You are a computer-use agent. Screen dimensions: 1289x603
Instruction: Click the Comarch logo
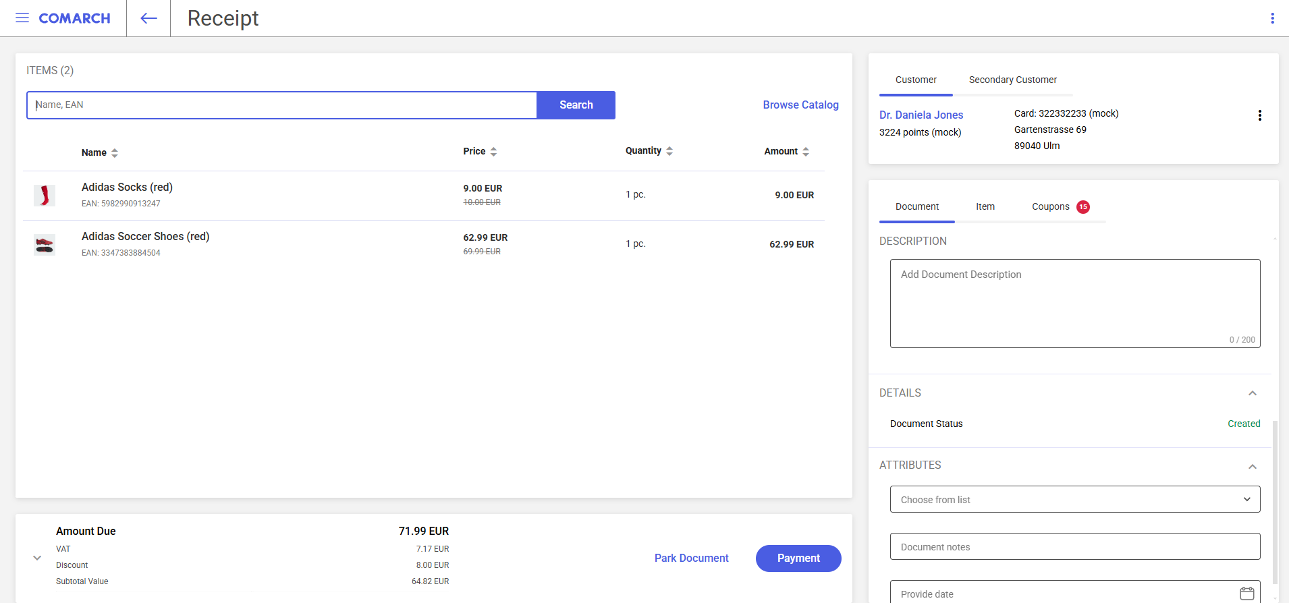[x=74, y=18]
